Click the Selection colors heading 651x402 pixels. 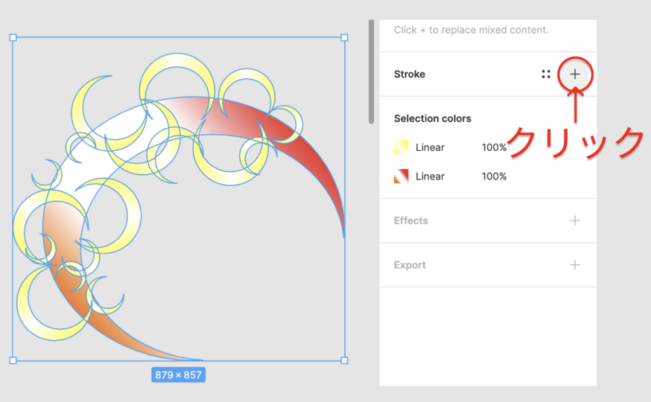click(432, 118)
